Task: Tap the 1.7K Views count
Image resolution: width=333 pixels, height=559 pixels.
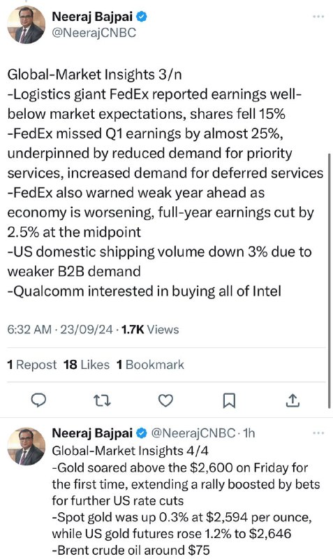Action: (150, 329)
